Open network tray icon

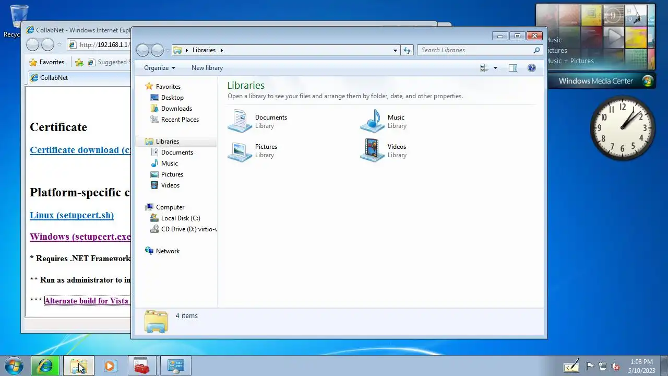(x=603, y=366)
